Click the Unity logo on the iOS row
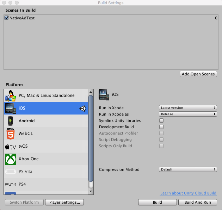The width and height of the screenshot is (222, 210). [x=82, y=109]
